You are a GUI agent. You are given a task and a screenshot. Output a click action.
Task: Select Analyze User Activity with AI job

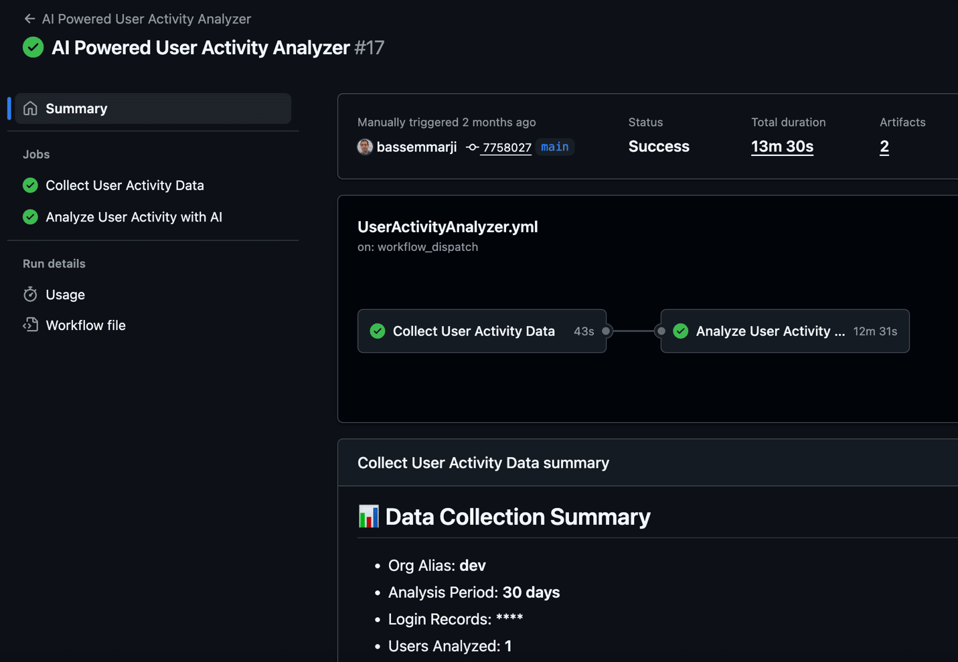pyautogui.click(x=133, y=217)
